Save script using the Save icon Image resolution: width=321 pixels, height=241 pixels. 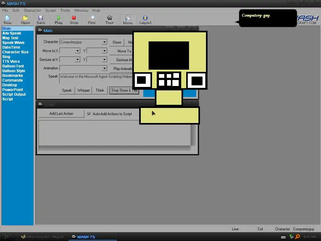click(41, 20)
